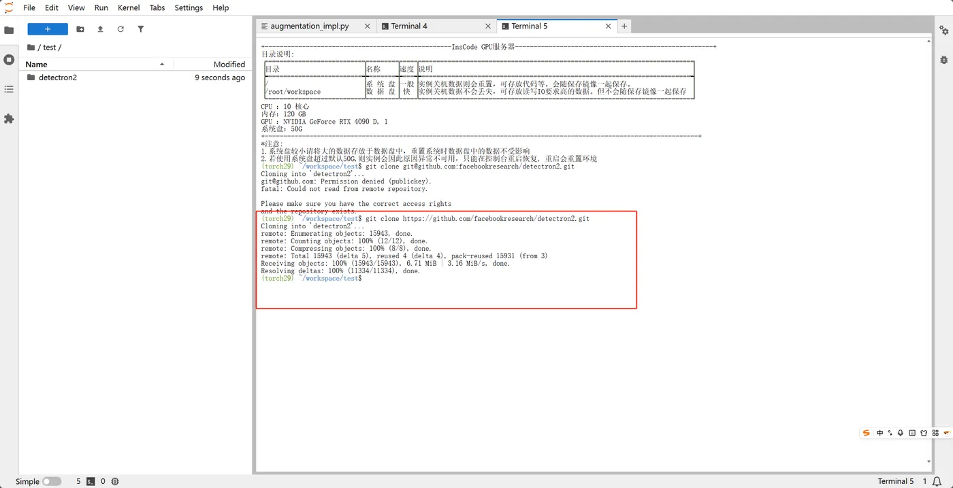Screen dimensions: 953x488
Task: Open the property inspector gear on the right
Action: (x=943, y=31)
